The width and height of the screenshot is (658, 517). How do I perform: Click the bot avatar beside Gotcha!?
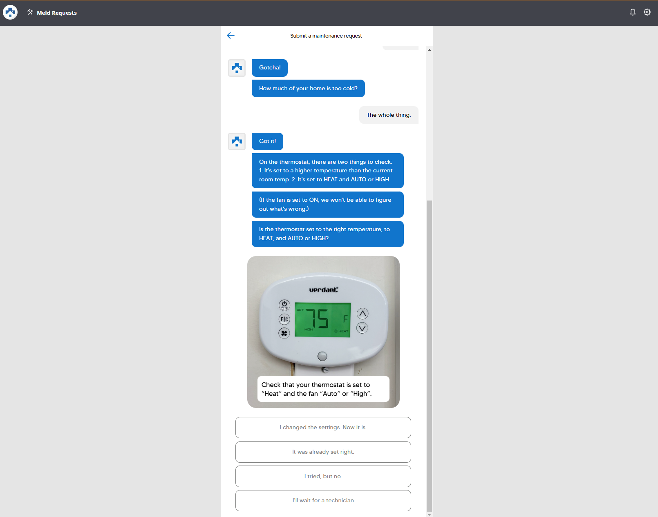pyautogui.click(x=237, y=68)
